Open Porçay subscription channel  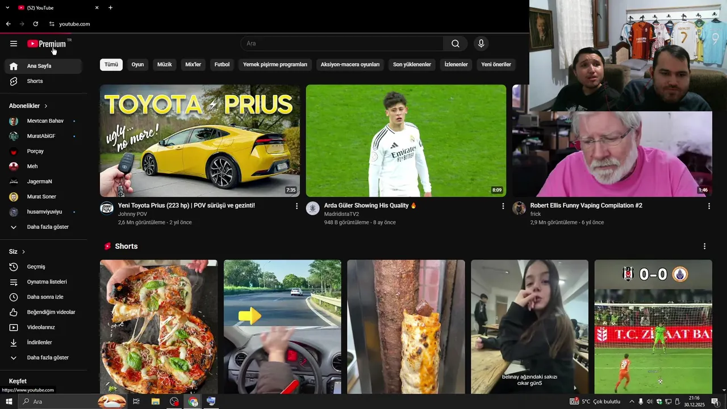pos(43,152)
